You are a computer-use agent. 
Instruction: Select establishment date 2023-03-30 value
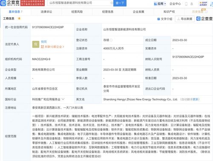180,40
